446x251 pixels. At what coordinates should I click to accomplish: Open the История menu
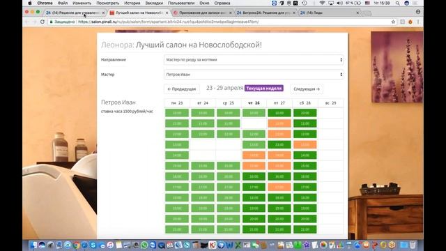click(132, 3)
